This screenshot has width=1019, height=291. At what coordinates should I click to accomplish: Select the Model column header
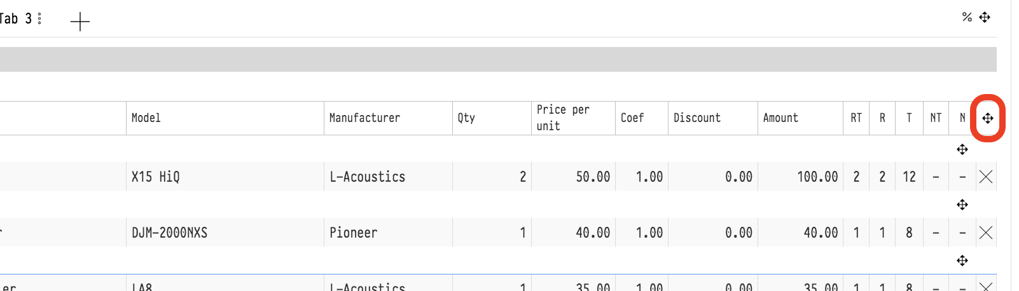(x=146, y=118)
